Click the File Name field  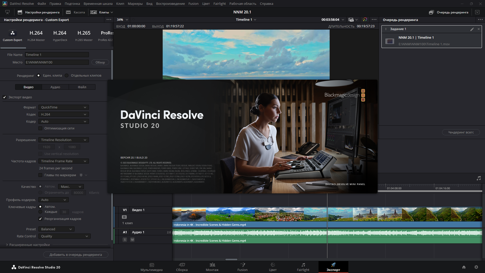point(57,55)
